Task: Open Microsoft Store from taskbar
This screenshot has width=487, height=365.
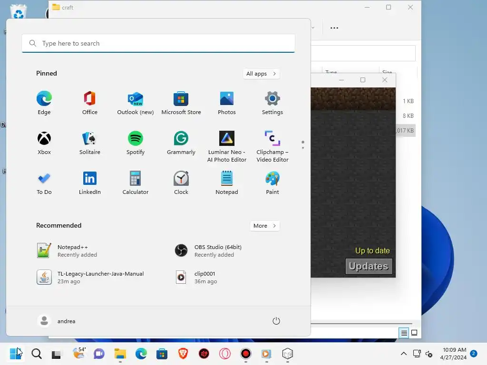Action: [x=162, y=354]
